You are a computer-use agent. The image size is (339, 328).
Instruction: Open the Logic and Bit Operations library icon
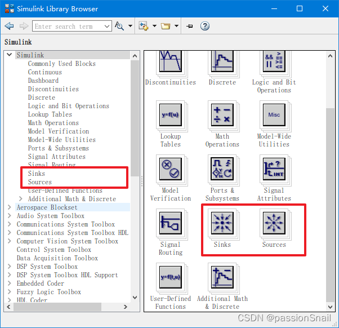(x=274, y=61)
